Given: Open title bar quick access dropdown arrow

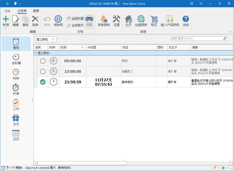Looking at the screenshot, I should coord(20,4).
